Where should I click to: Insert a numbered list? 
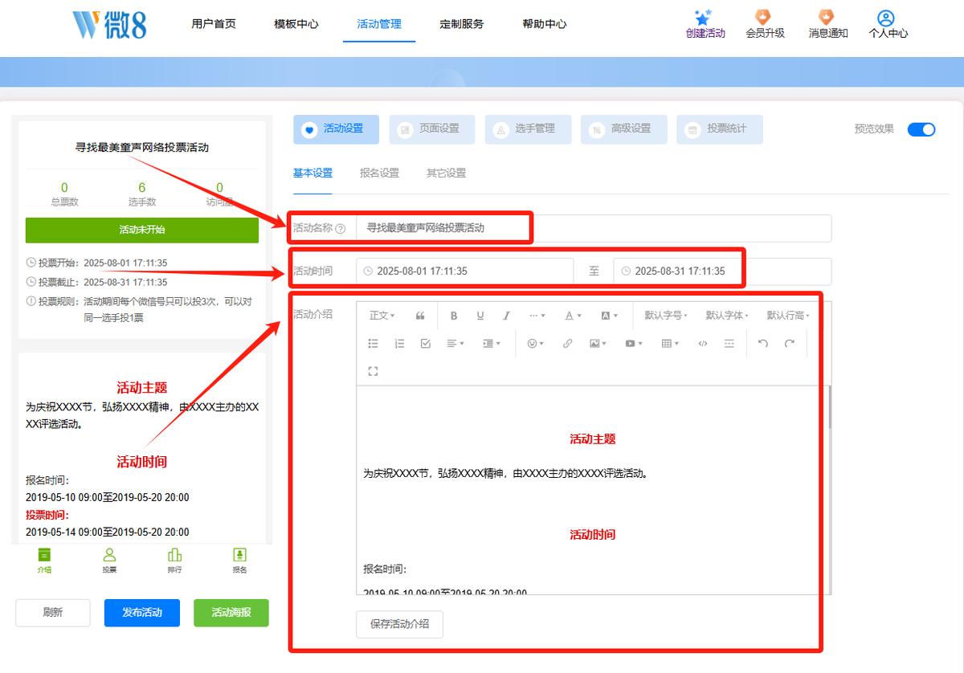click(400, 343)
